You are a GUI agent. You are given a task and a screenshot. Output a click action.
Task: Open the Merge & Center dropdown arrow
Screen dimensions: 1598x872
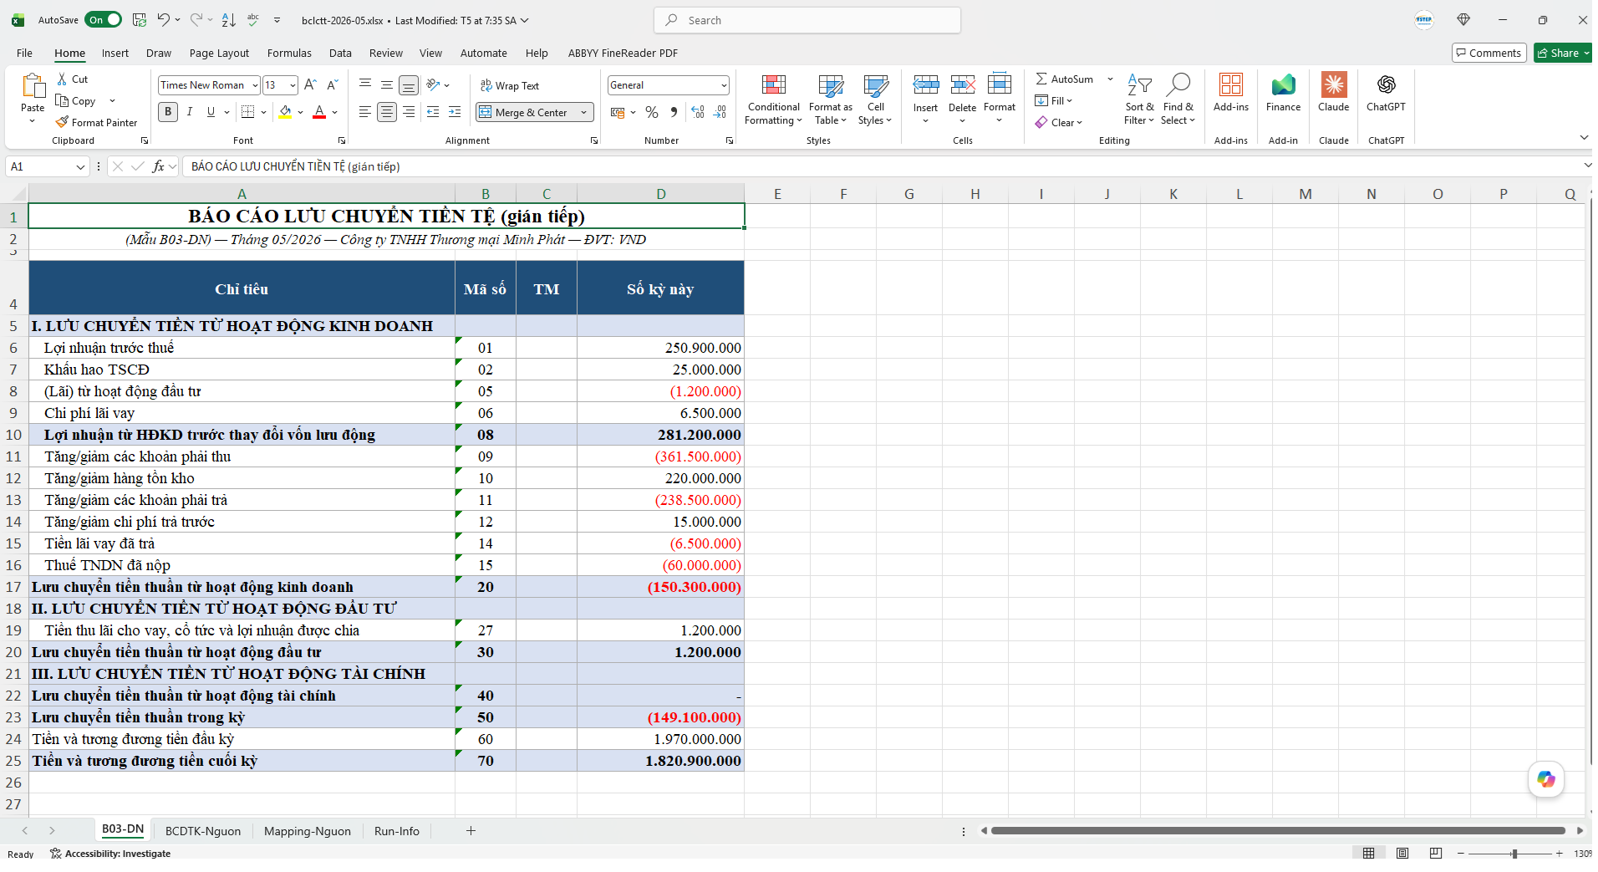point(583,112)
